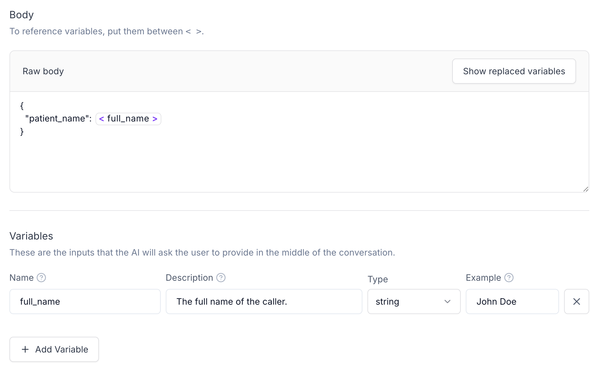The width and height of the screenshot is (600, 372).
Task: Click the help icon beside Name
Action: click(41, 278)
